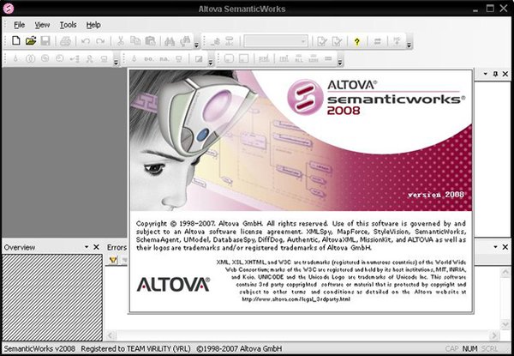Close the Overview panel

[96, 247]
